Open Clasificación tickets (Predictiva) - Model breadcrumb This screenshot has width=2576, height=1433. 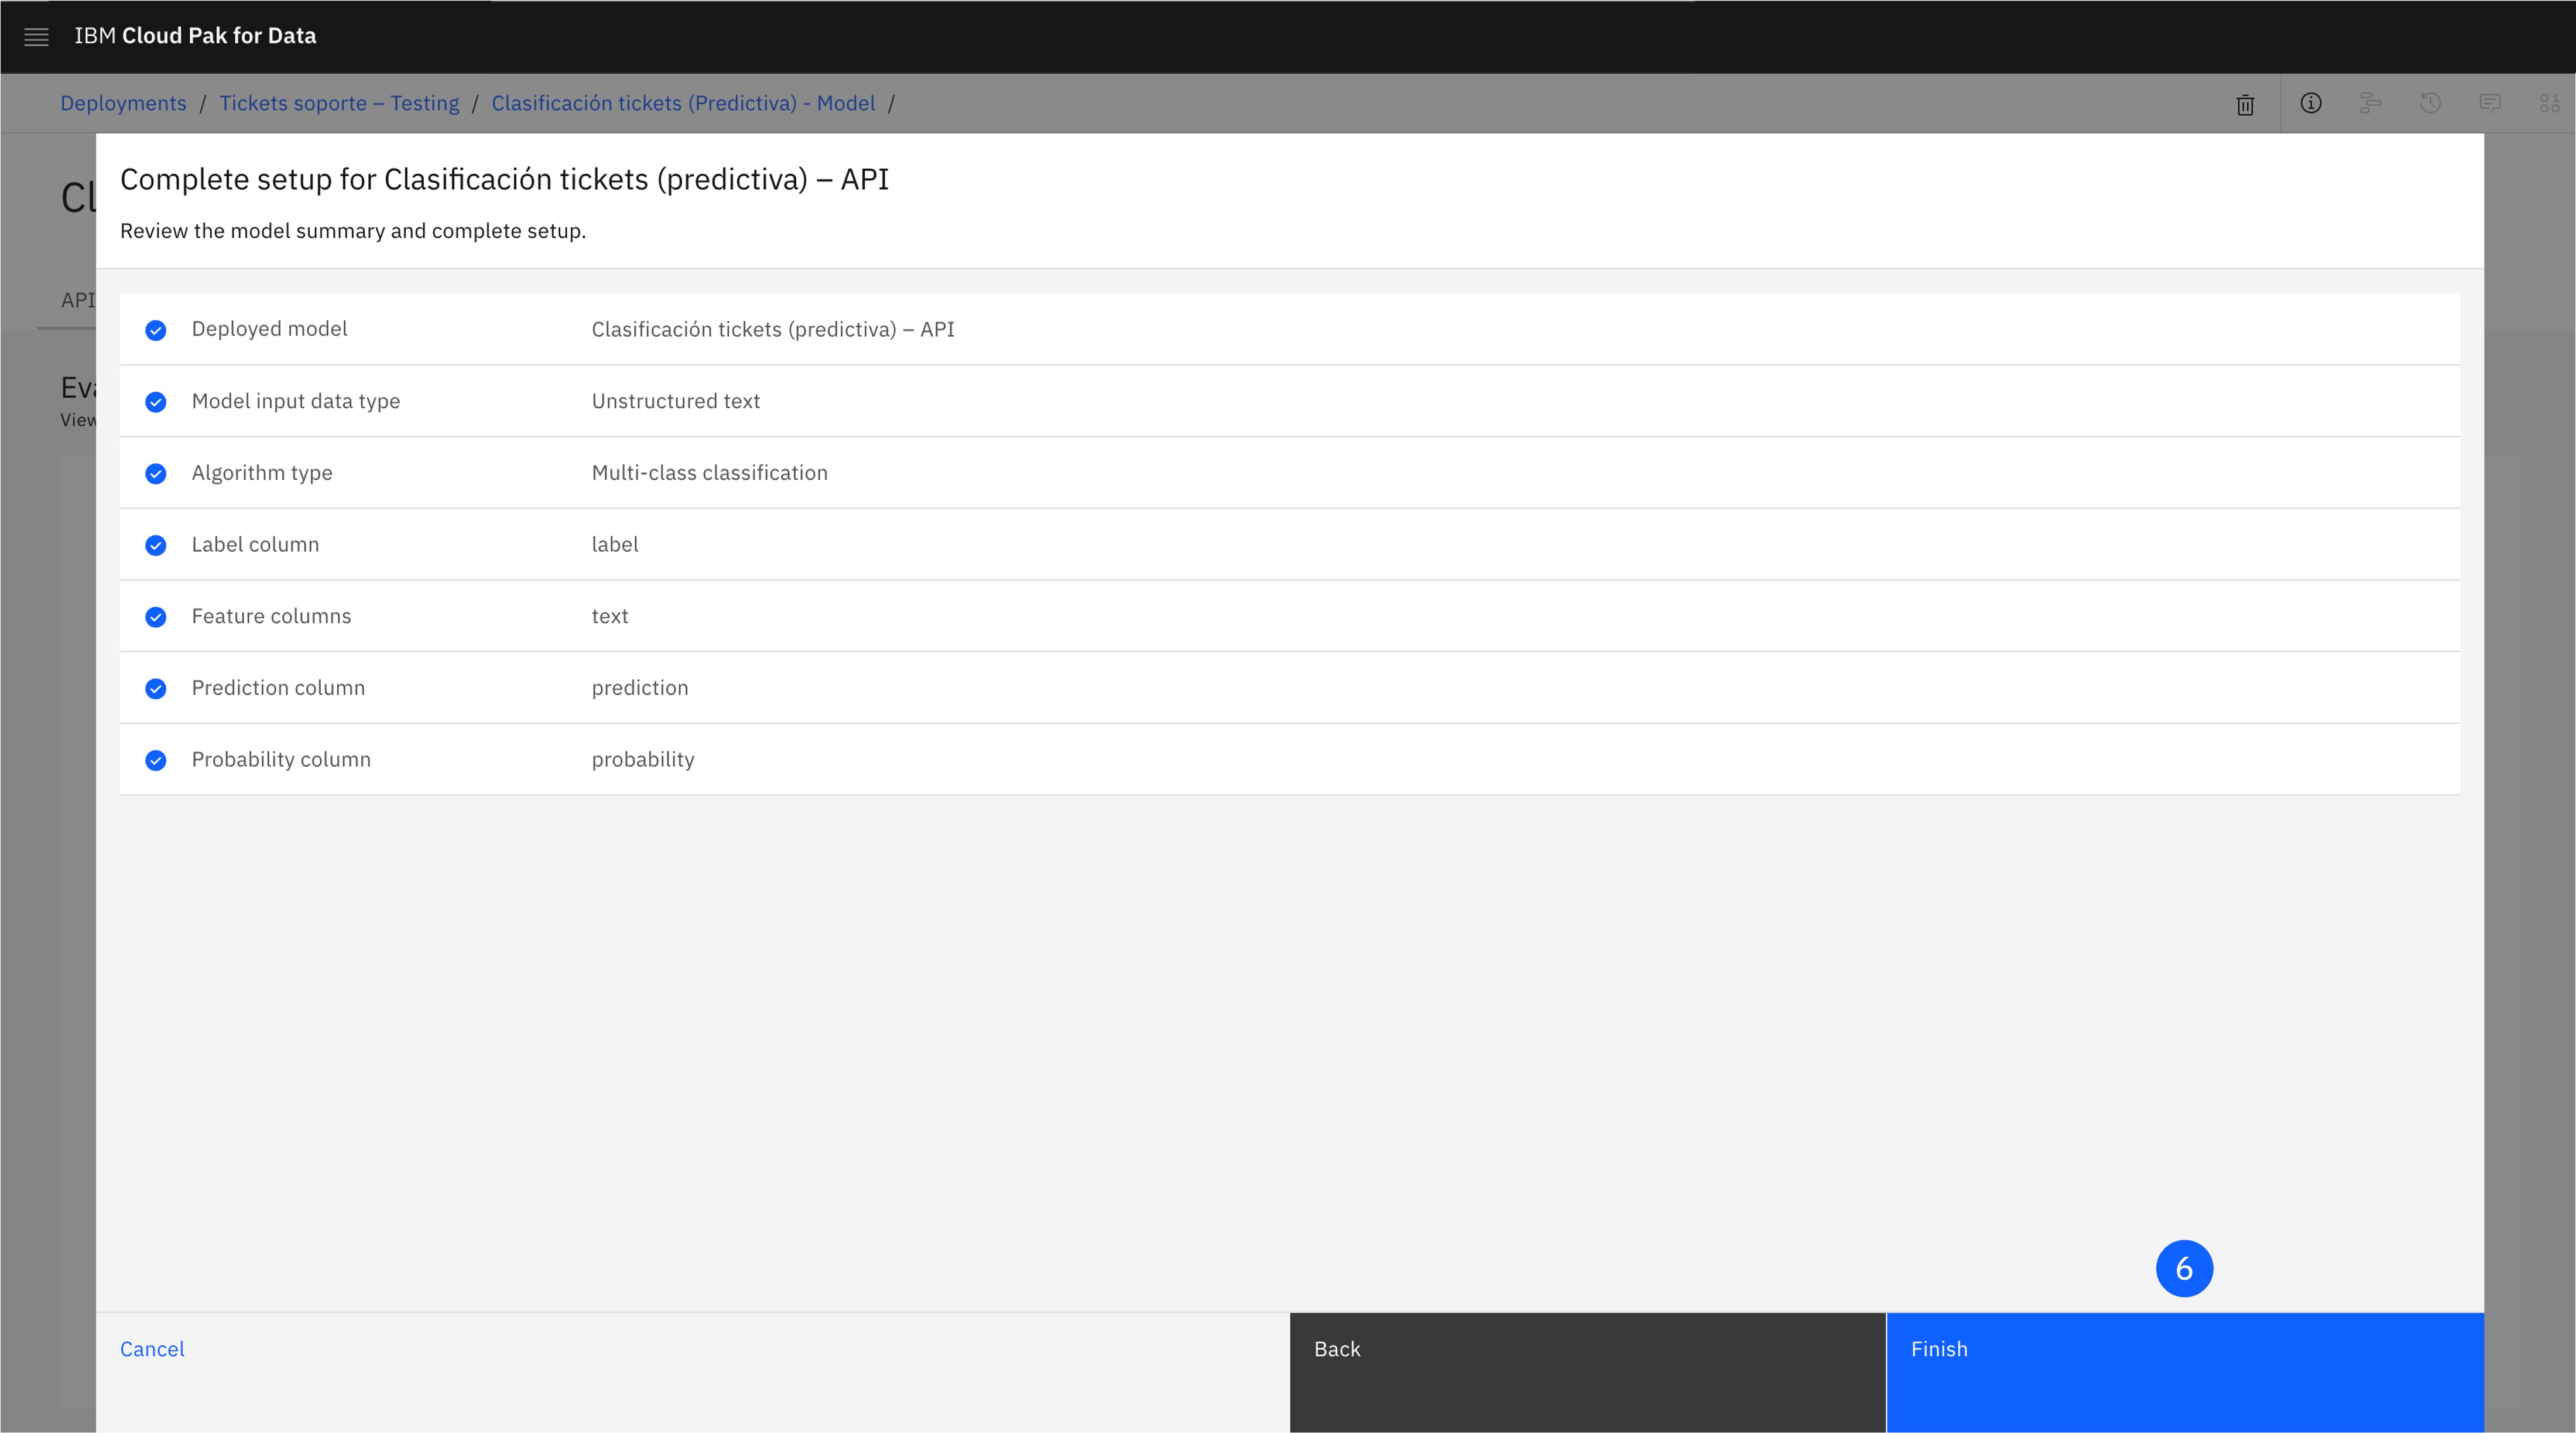coord(683,103)
